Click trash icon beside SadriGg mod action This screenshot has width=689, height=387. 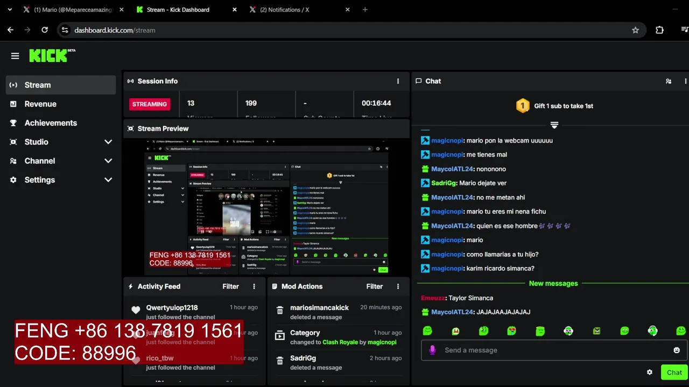(280, 361)
